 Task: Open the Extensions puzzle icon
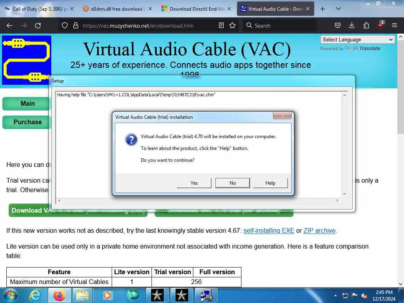366,26
